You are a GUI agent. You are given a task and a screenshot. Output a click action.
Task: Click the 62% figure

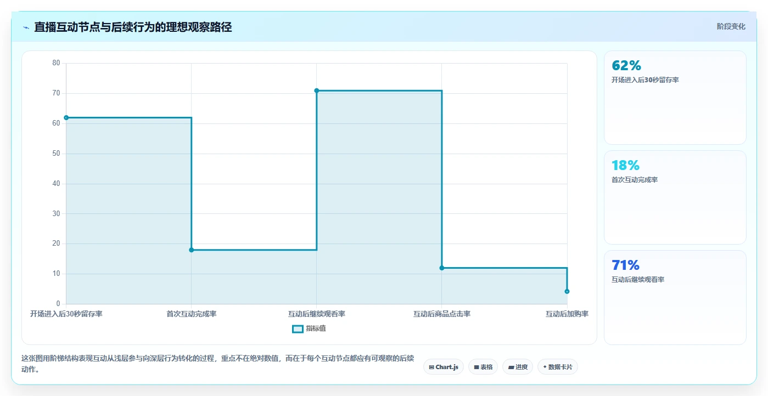tap(626, 65)
